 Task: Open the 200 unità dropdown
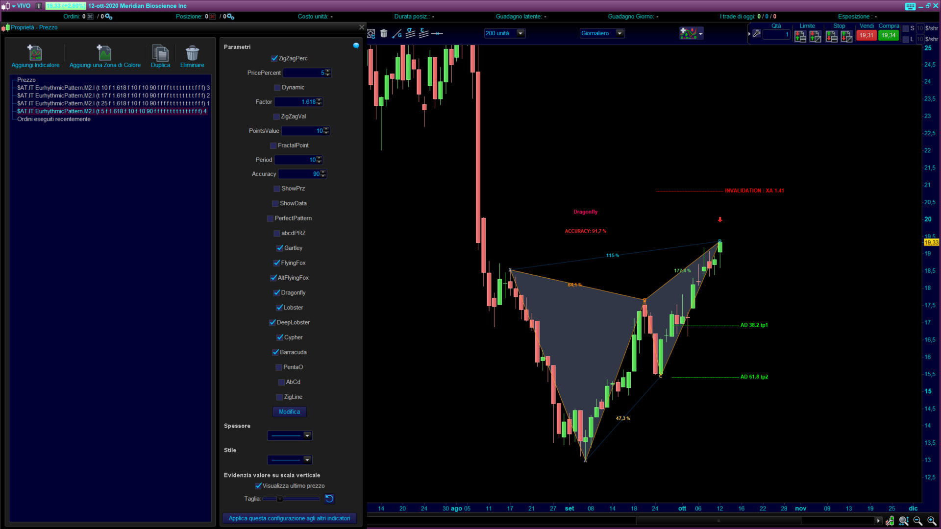pos(520,33)
